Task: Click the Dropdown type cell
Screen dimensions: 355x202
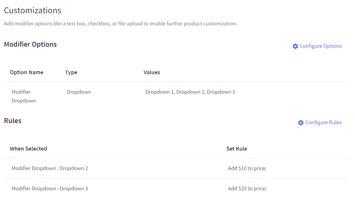Action: click(79, 92)
